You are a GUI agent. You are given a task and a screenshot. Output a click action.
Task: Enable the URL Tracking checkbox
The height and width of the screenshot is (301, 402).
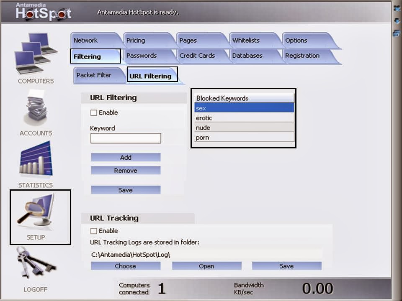point(93,231)
